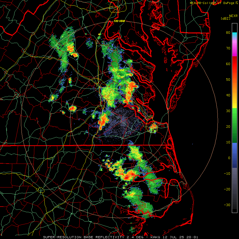Click the NEXR legend title
This screenshot has width=239, height=239.
click(233, 16)
